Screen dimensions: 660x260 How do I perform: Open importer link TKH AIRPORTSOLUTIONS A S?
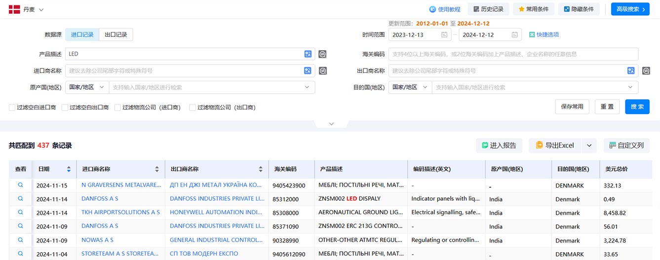coord(120,212)
